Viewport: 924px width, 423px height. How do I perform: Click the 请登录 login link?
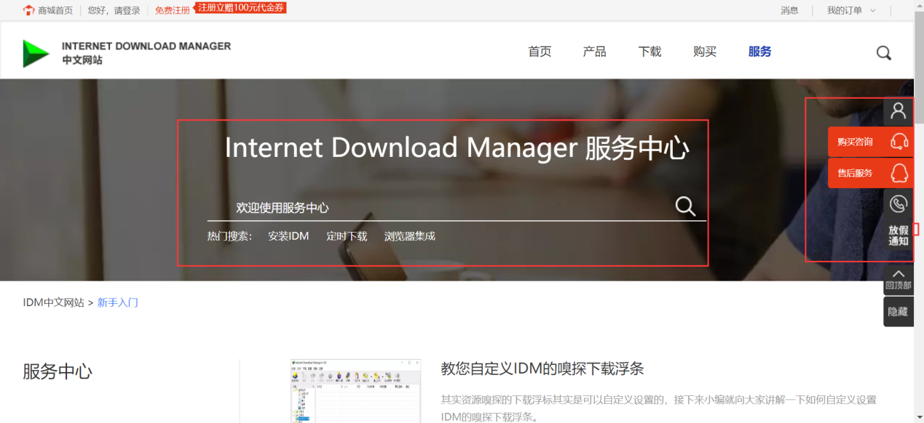127,10
